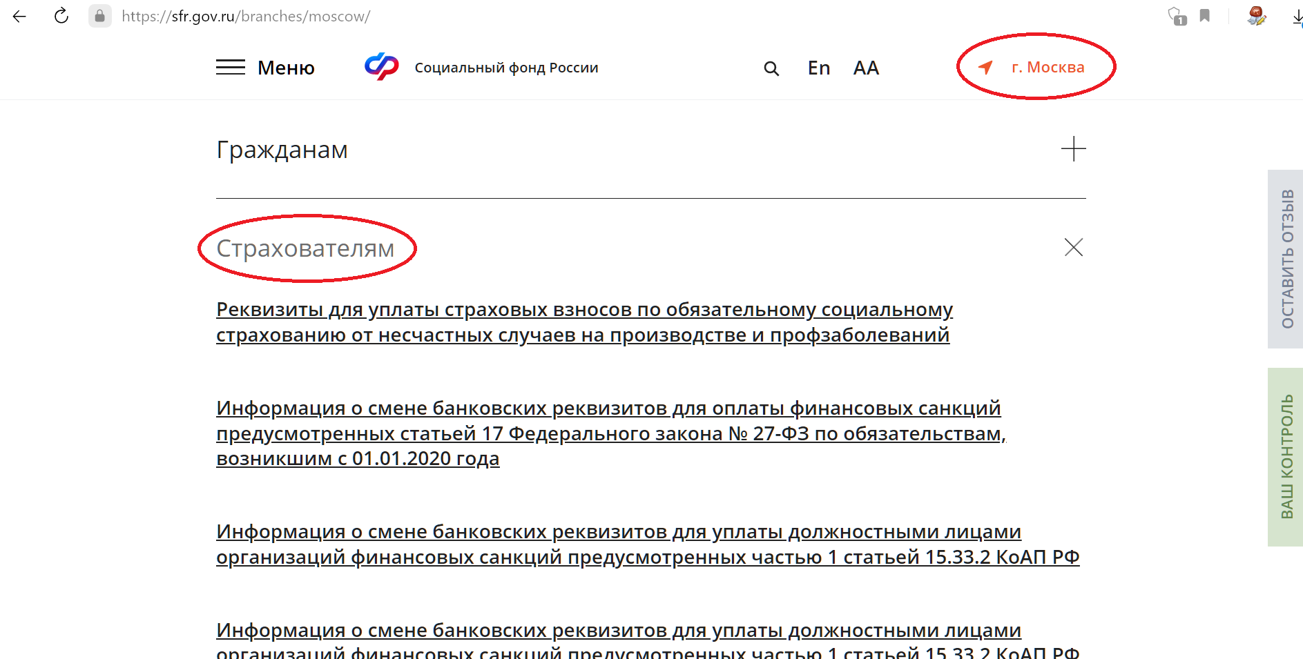Open the г. Москва region selector
Viewport: 1303px width, 659px height.
[x=1036, y=67]
